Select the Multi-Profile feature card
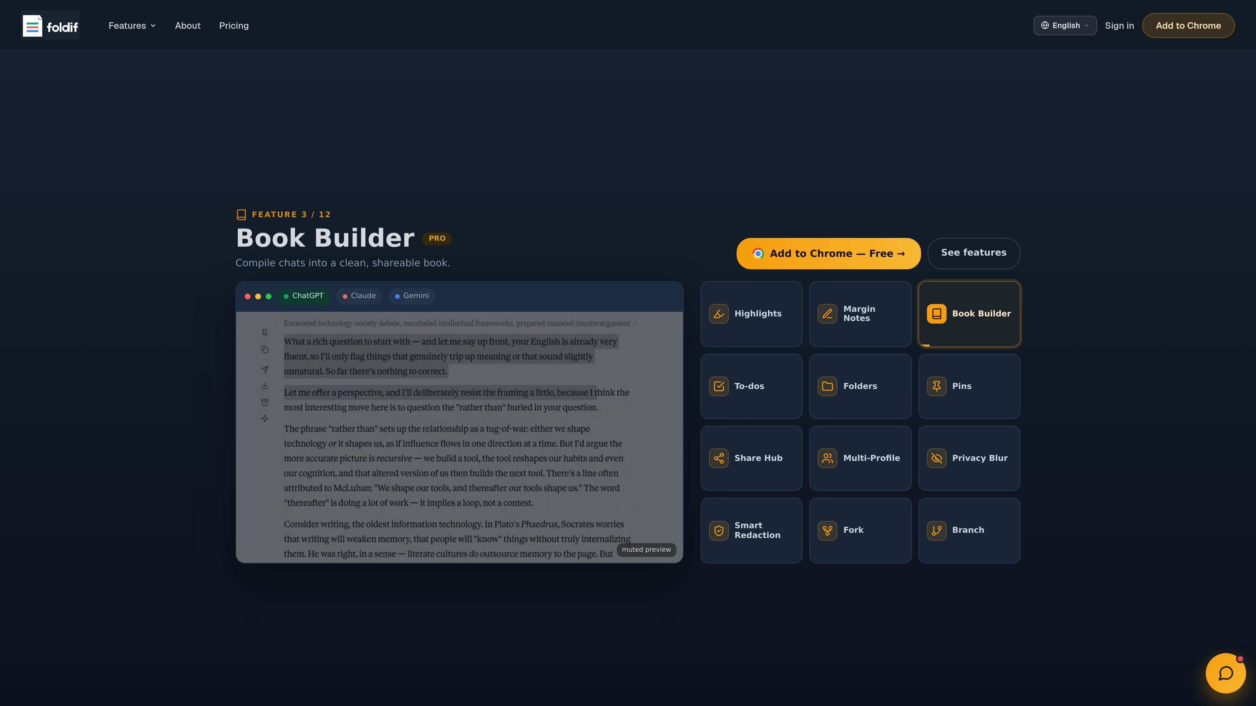1256x706 pixels. (860, 458)
